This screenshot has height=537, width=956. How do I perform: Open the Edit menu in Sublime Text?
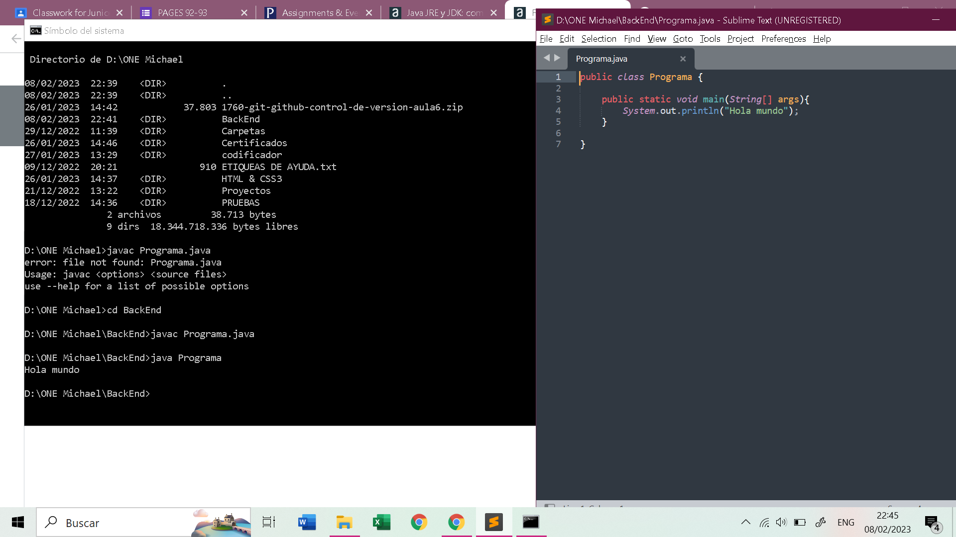[x=567, y=39]
